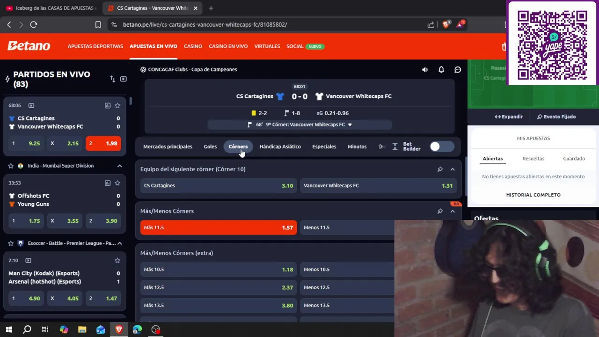Bet Vancouver Whitecaps next corner 1.31
The width and height of the screenshot is (599, 337).
click(378, 186)
